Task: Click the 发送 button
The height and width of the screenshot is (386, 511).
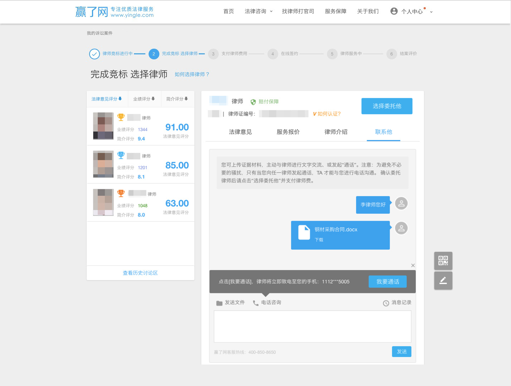Action: pos(402,352)
